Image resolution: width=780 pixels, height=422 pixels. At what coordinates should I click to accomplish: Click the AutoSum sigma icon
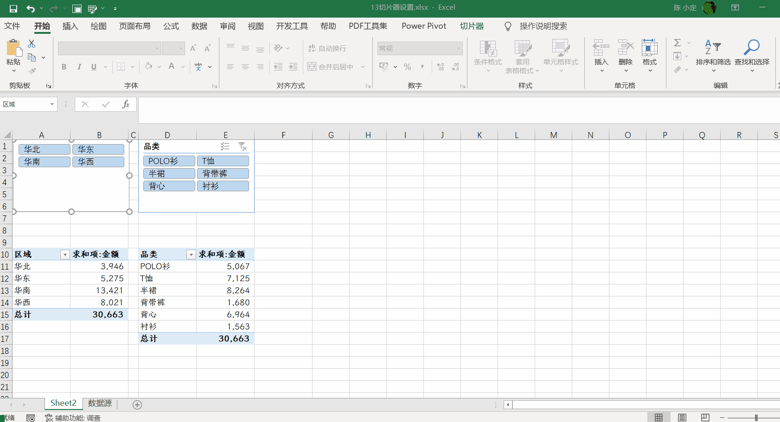pyautogui.click(x=678, y=43)
